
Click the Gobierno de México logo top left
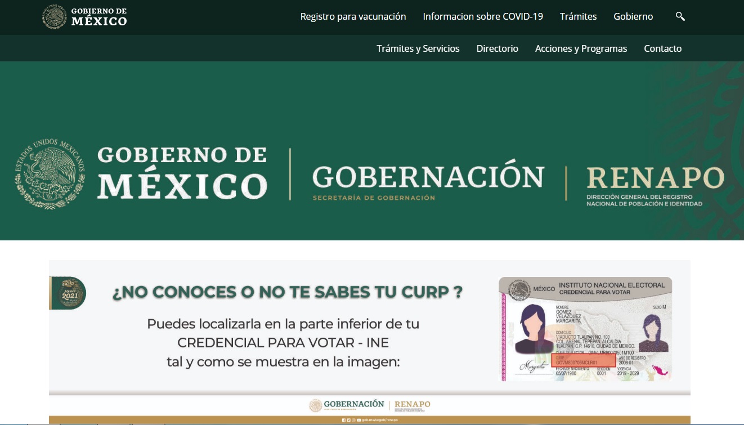[x=84, y=16]
